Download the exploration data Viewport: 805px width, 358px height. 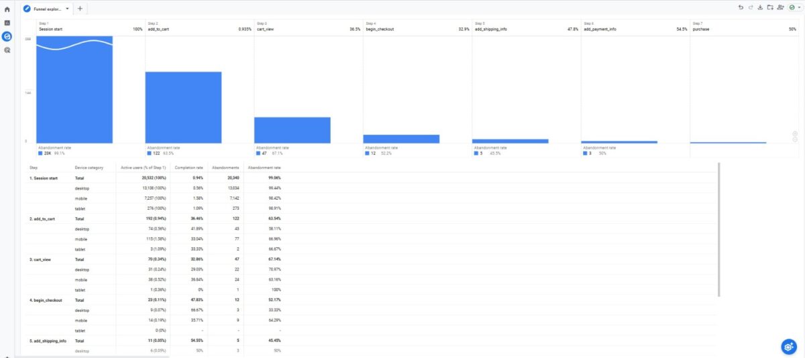pos(760,7)
